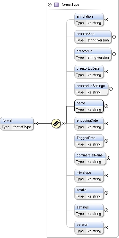Collapse the sequence compositor branch
Screen dimensions: 119x238
click(x=64, y=123)
